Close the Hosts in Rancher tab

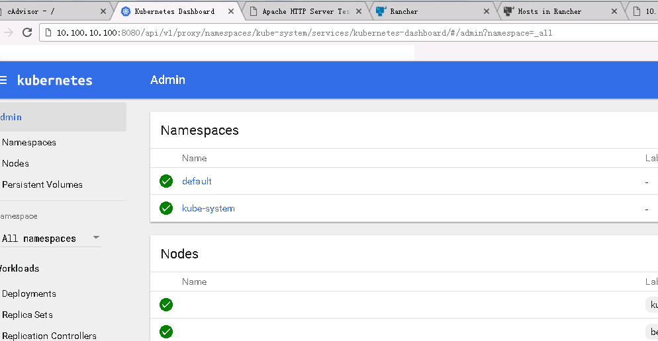click(x=614, y=12)
